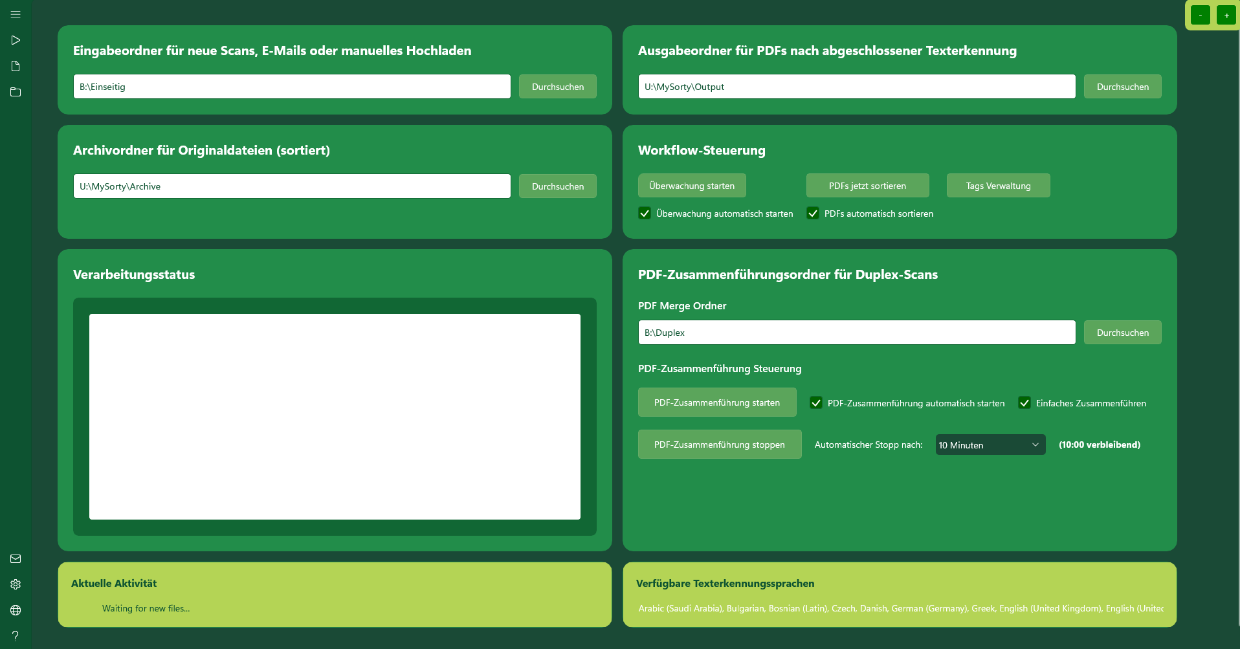1240x649 pixels.
Task: Open help with the question mark icon
Action: 16,635
